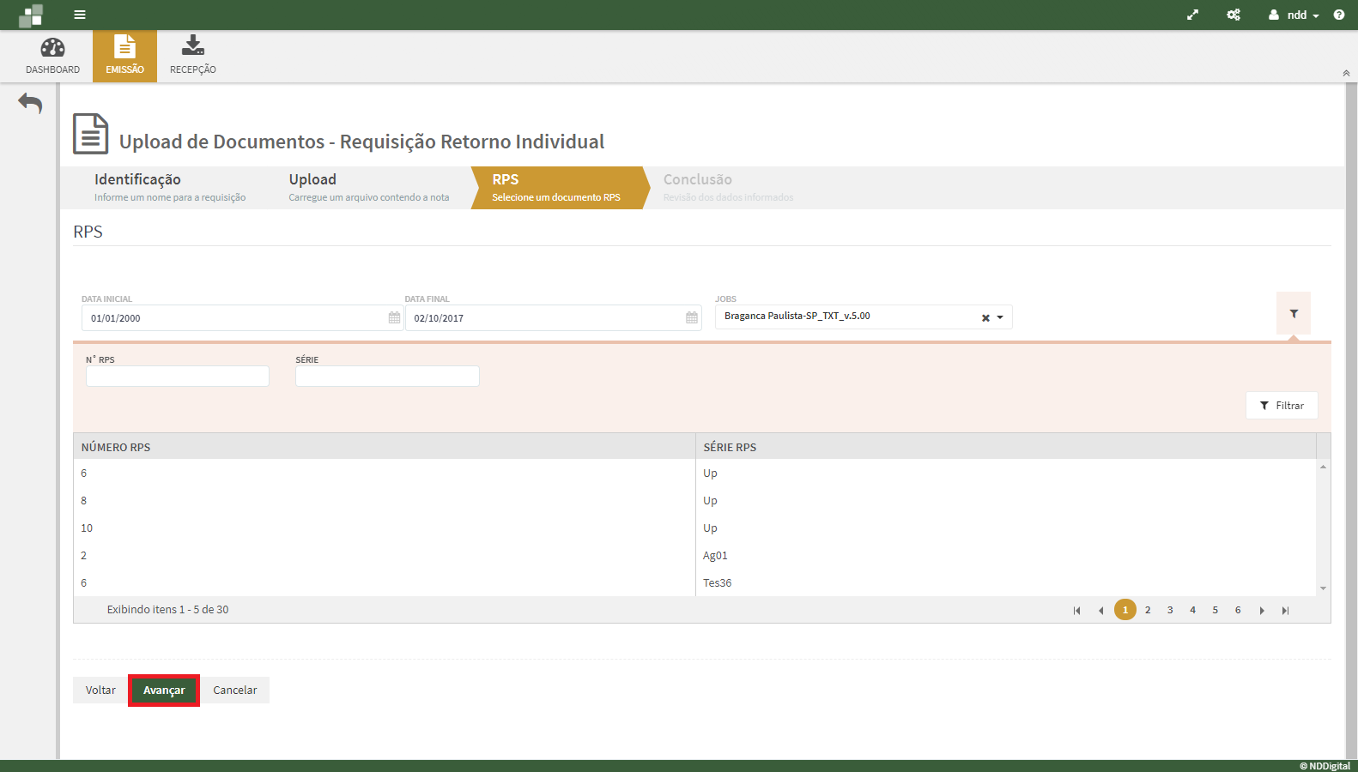Go to the Identificação wizard step
Screen dimensions: 1358x772
pos(170,187)
